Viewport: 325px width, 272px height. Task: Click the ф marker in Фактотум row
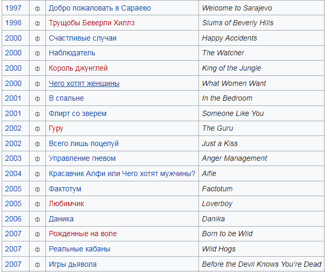pos(37,189)
